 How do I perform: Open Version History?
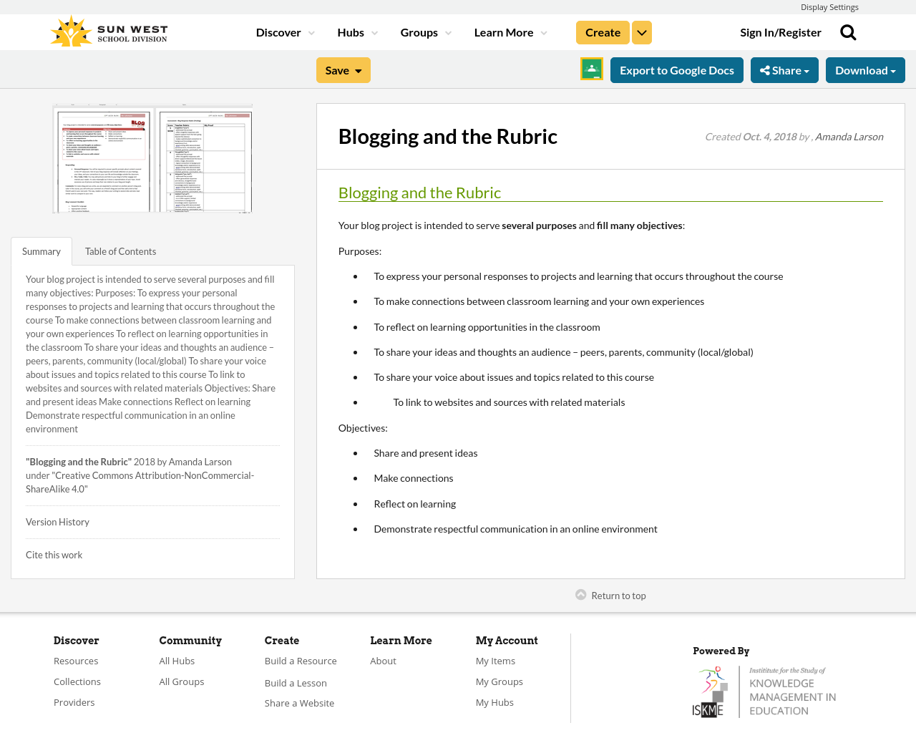coord(57,521)
